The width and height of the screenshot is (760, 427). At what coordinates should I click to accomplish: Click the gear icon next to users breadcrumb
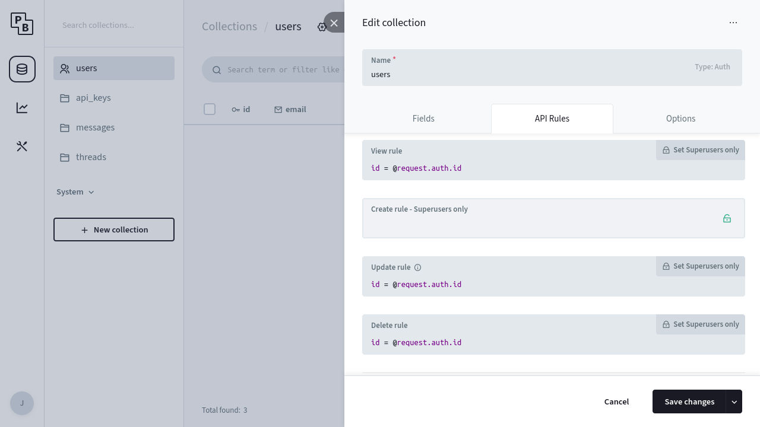322,27
